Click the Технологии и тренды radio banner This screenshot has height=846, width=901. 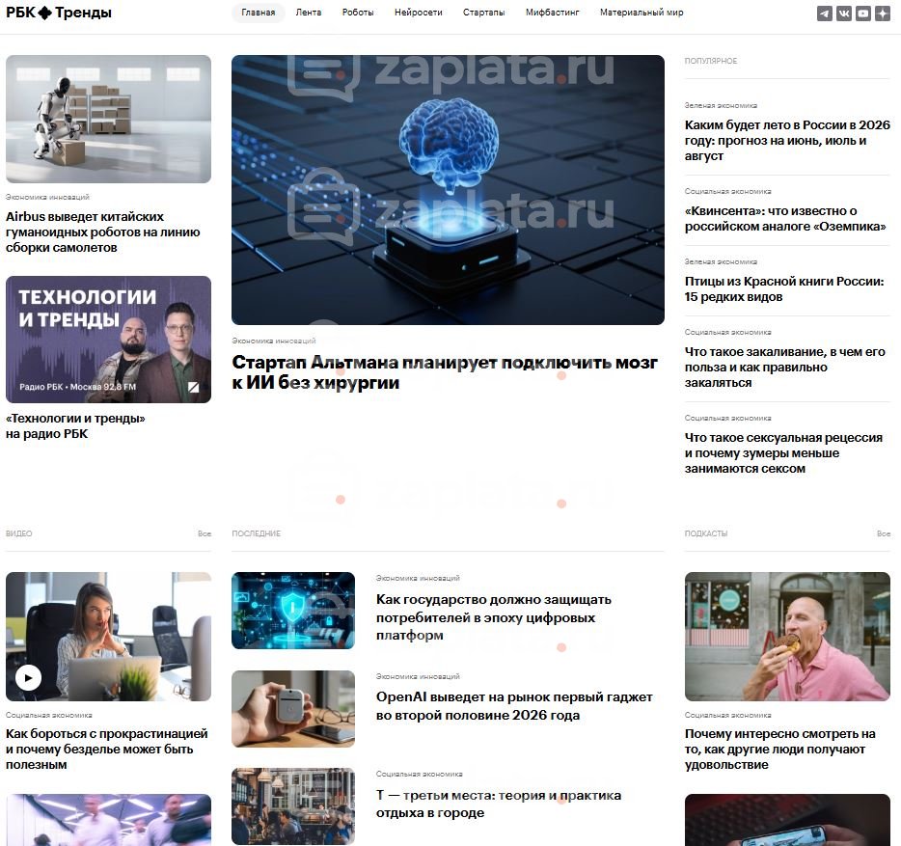coord(109,340)
